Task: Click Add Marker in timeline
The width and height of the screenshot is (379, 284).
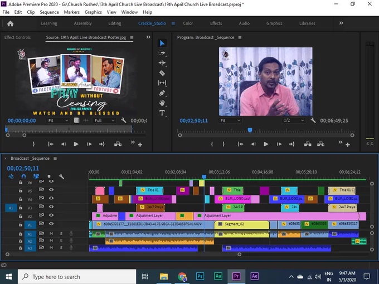Action: 49,177
